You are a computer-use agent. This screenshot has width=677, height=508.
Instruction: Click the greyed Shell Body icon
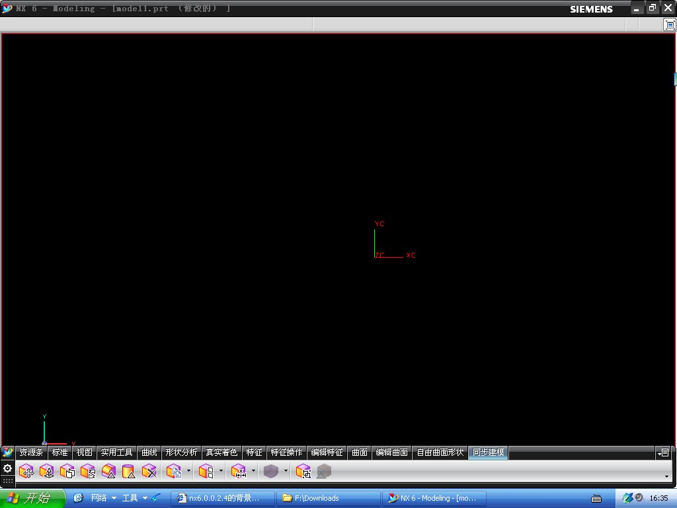coord(270,471)
